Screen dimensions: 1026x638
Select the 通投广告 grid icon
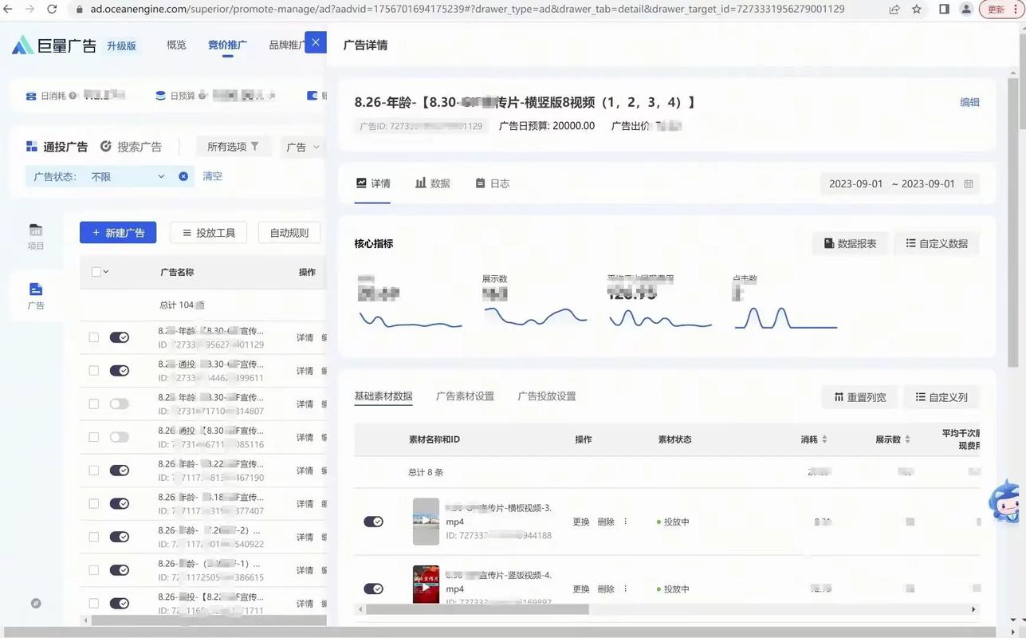(32, 147)
